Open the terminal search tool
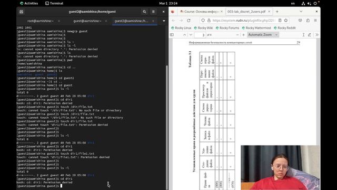337x190 pixels. point(144,12)
